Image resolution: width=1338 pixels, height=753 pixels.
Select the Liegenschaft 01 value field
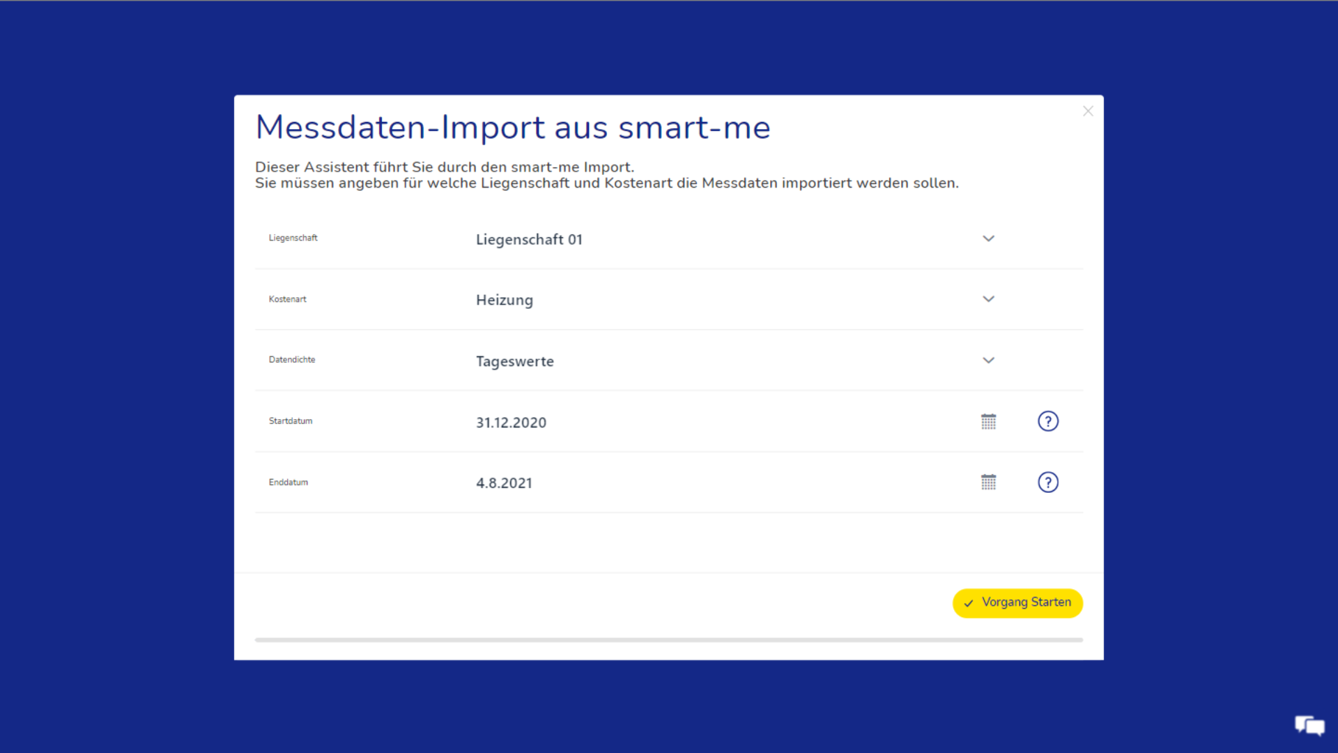[529, 240]
